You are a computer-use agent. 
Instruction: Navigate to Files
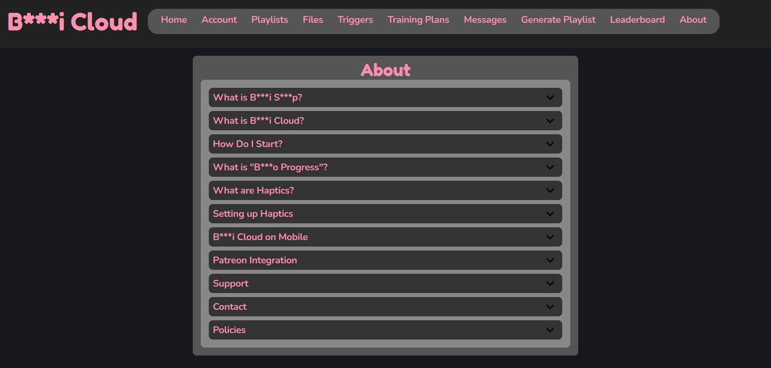[x=313, y=20]
